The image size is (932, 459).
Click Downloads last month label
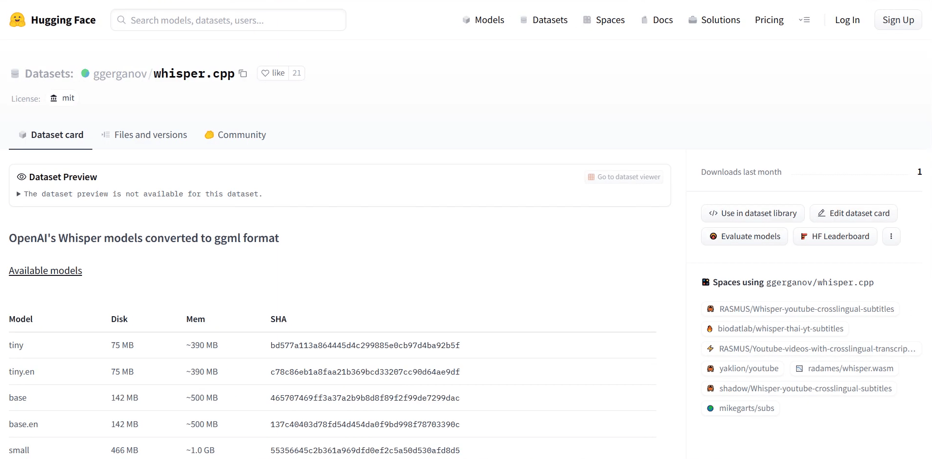click(x=741, y=172)
